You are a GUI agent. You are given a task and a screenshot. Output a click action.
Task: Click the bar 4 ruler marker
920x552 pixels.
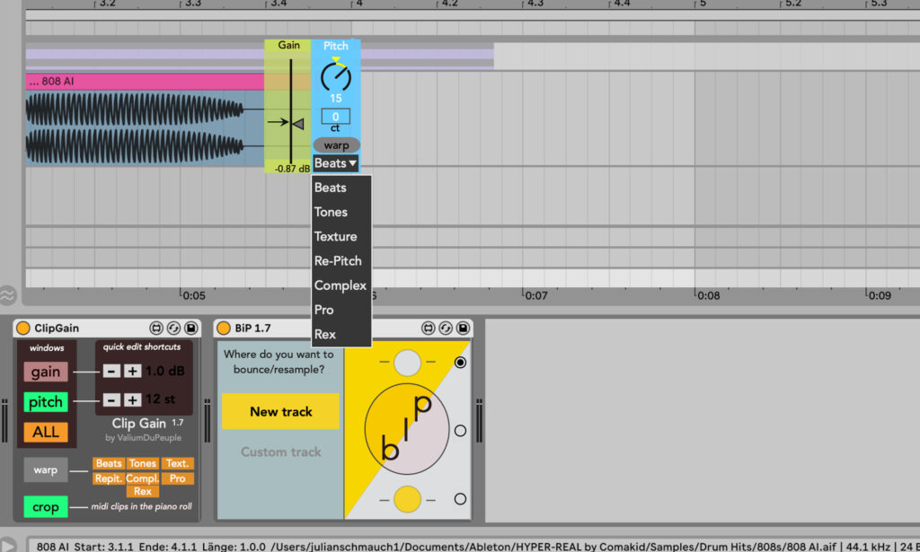(358, 4)
